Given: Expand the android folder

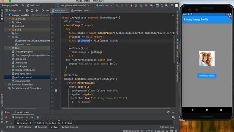Looking at the screenshot, I should point(9,26).
